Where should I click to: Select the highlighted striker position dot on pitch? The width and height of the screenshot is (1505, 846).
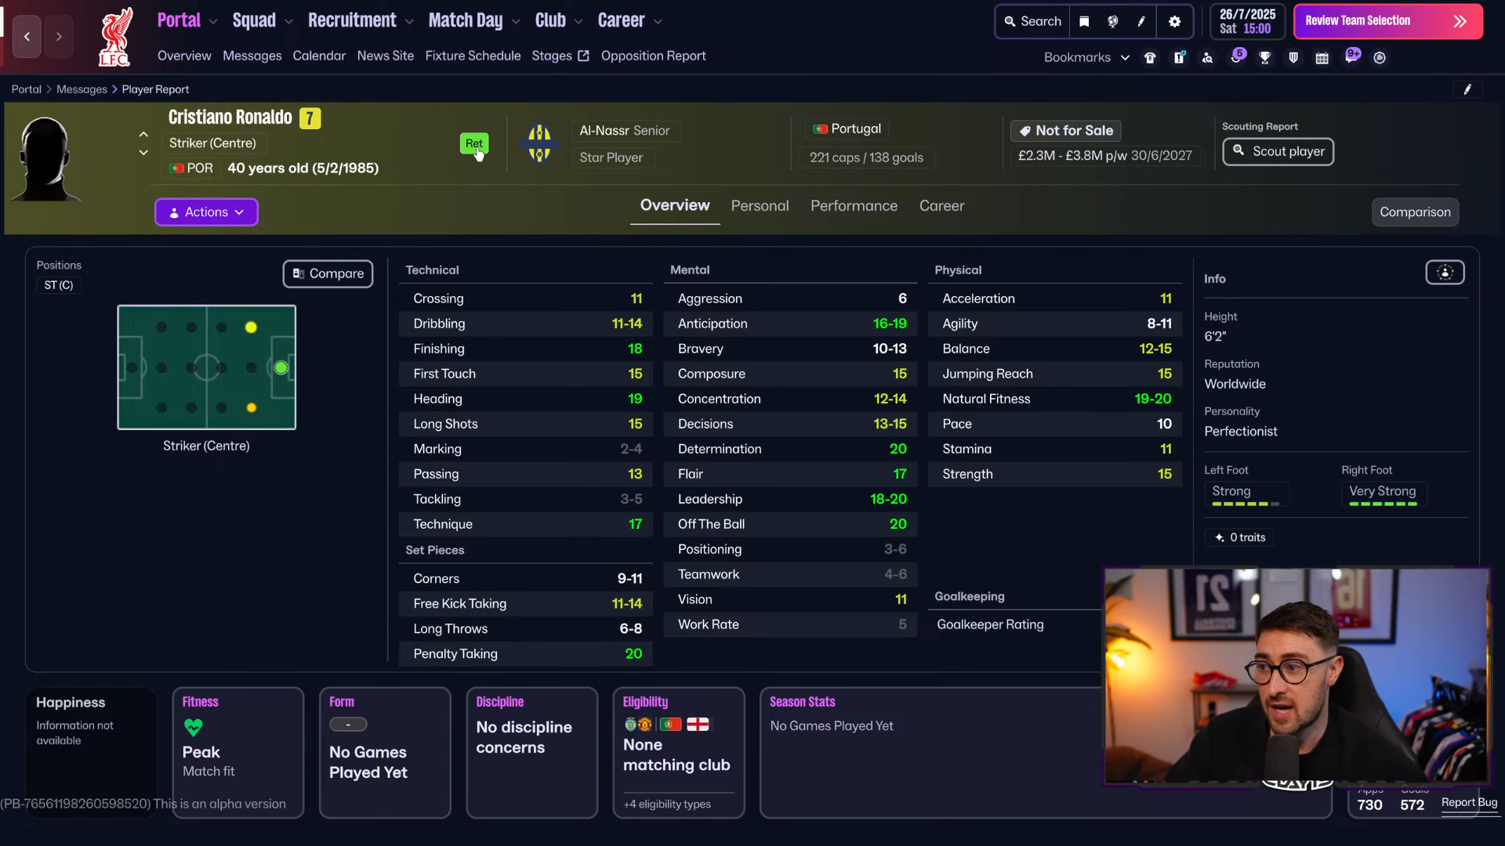pyautogui.click(x=281, y=367)
